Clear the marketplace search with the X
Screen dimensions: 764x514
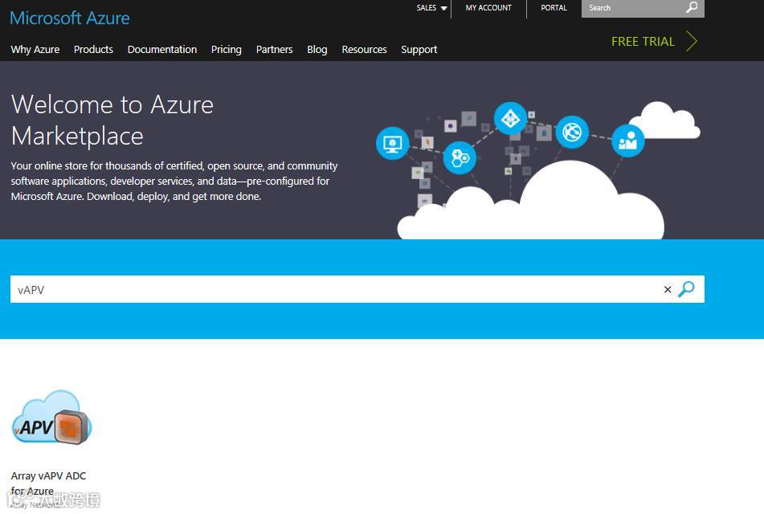pos(668,289)
